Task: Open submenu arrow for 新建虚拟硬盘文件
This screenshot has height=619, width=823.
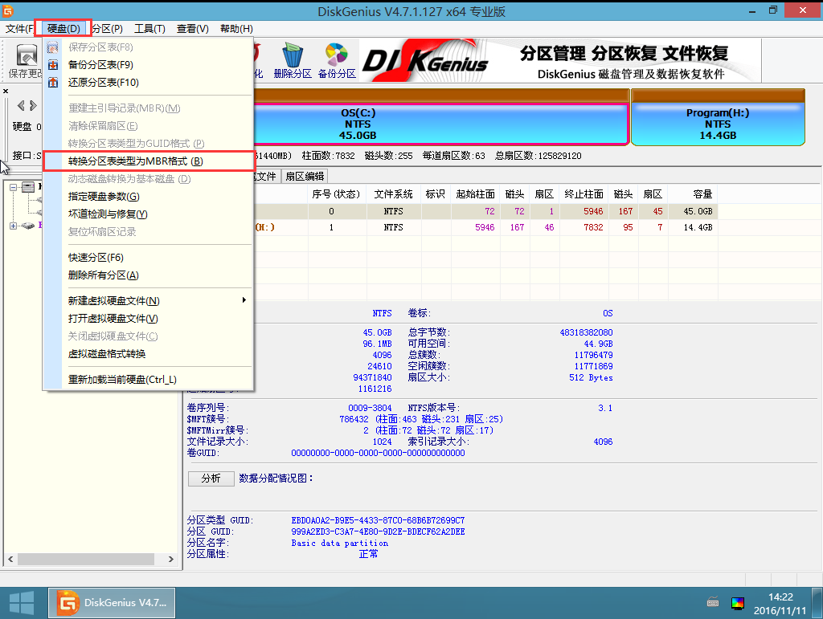Action: pos(244,300)
